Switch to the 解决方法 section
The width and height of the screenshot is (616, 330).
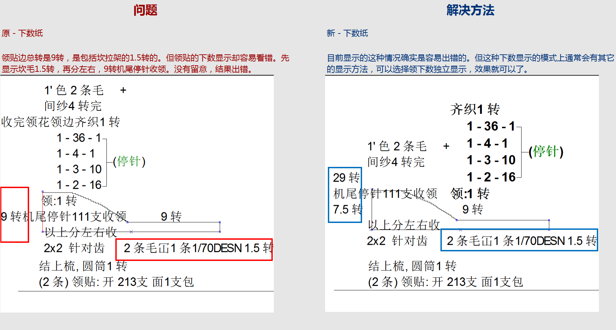click(470, 11)
